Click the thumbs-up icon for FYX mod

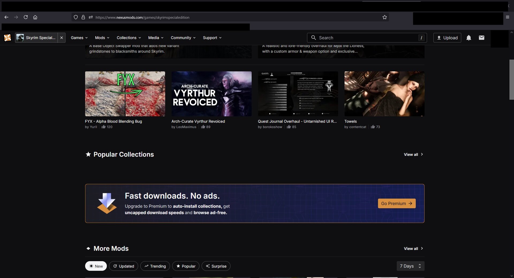(x=103, y=127)
